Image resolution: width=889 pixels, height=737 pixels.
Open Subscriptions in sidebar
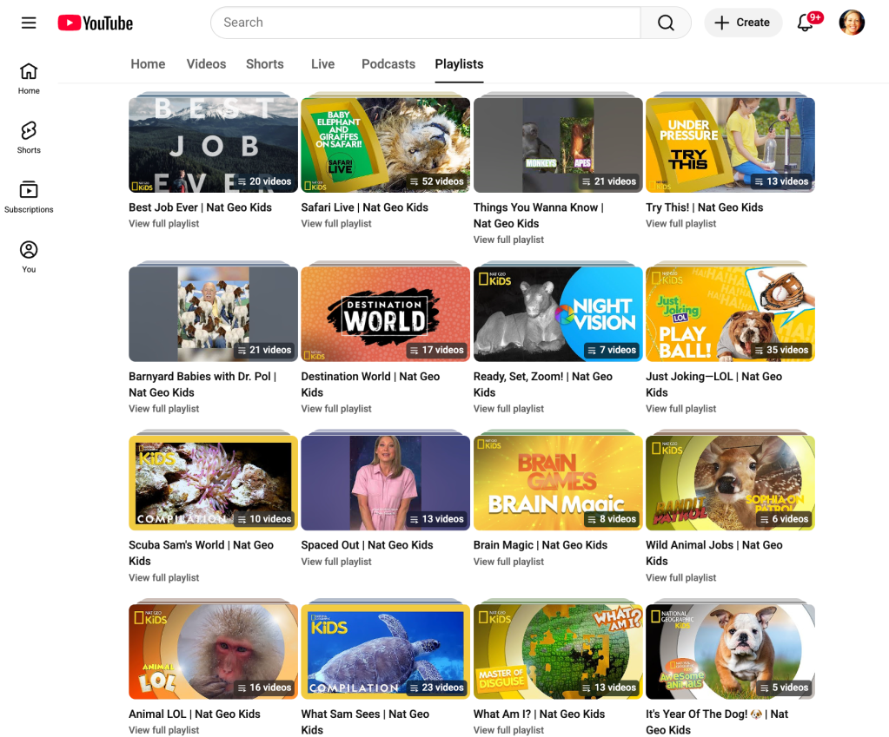29,197
